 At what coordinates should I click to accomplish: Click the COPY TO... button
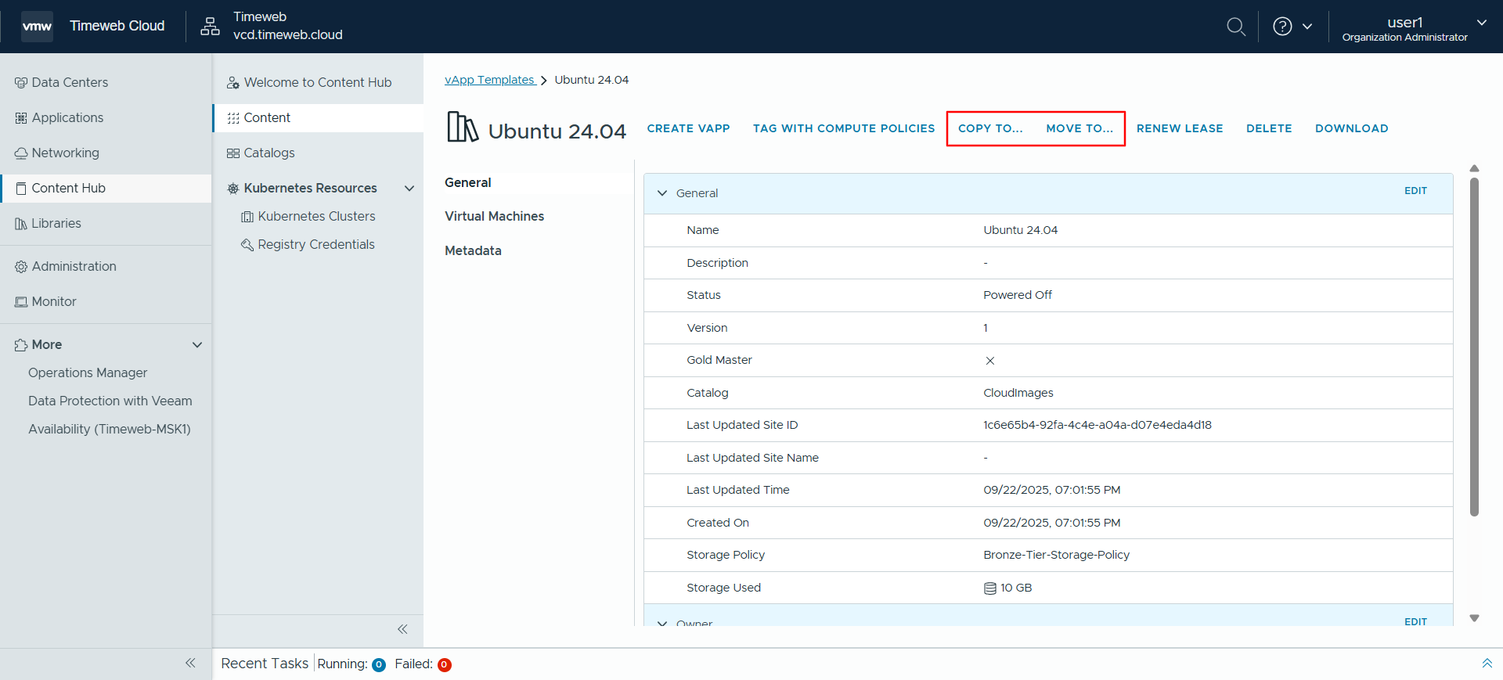click(x=991, y=128)
